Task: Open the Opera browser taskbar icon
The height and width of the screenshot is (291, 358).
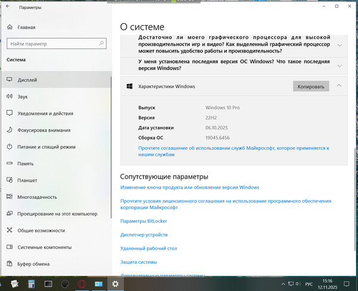Action: tap(82, 284)
